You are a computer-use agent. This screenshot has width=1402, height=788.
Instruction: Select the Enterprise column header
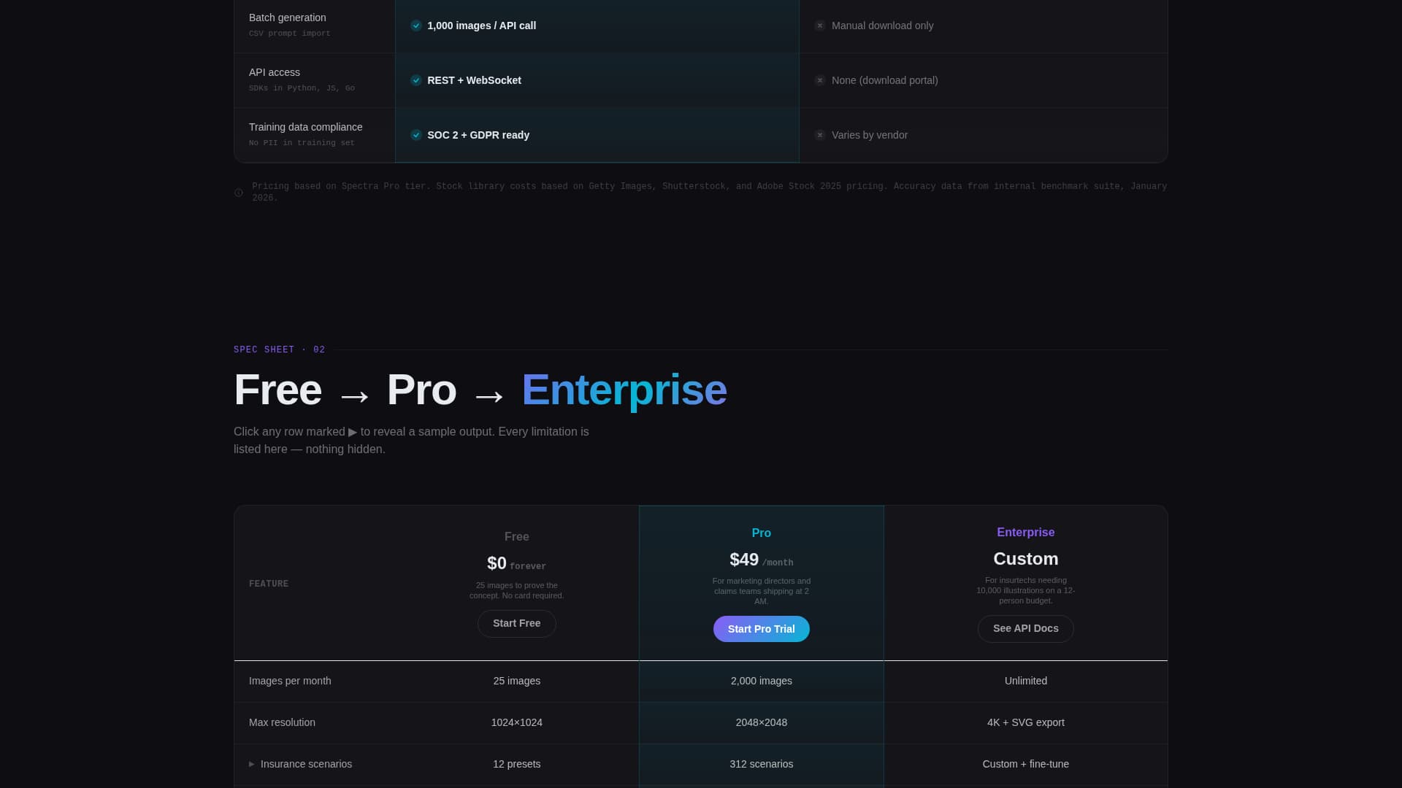click(x=1025, y=532)
